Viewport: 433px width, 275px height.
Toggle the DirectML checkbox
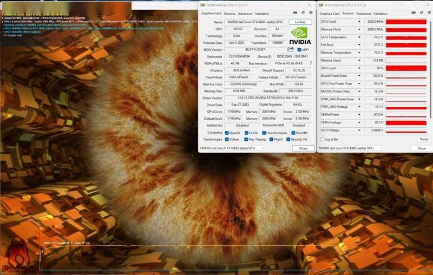[x=293, y=133]
